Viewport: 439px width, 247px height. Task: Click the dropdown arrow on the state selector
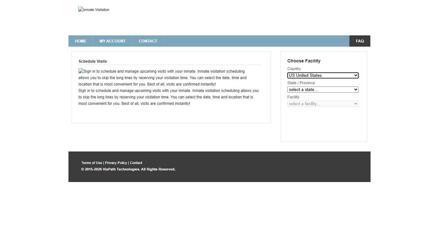tap(356, 89)
